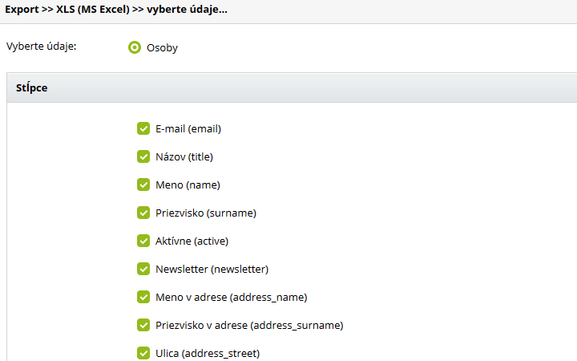Click the Názov (title) label text
Image resolution: width=577 pixels, height=361 pixels.
coord(184,156)
